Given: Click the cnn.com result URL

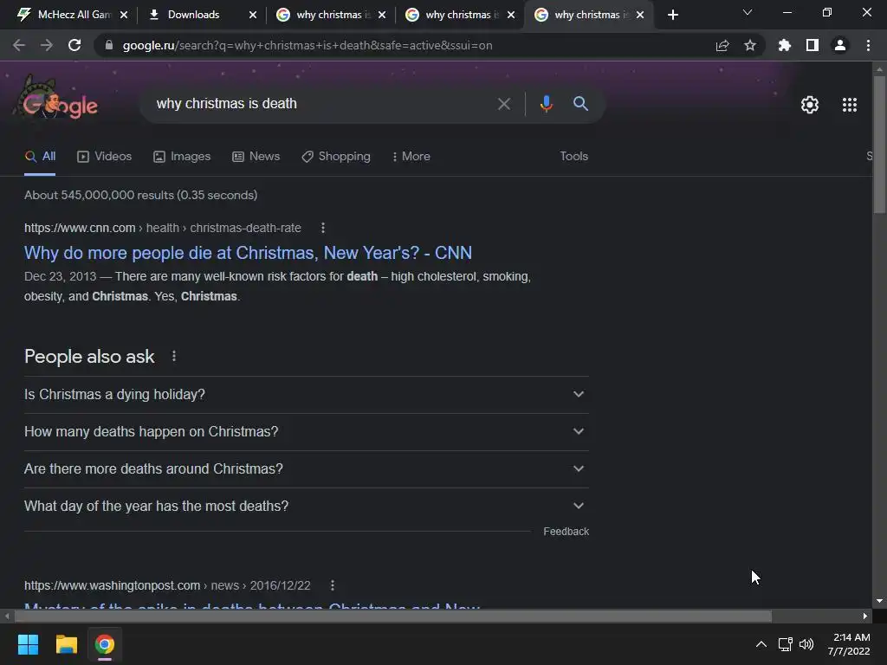Looking at the screenshot, I should 162,228.
